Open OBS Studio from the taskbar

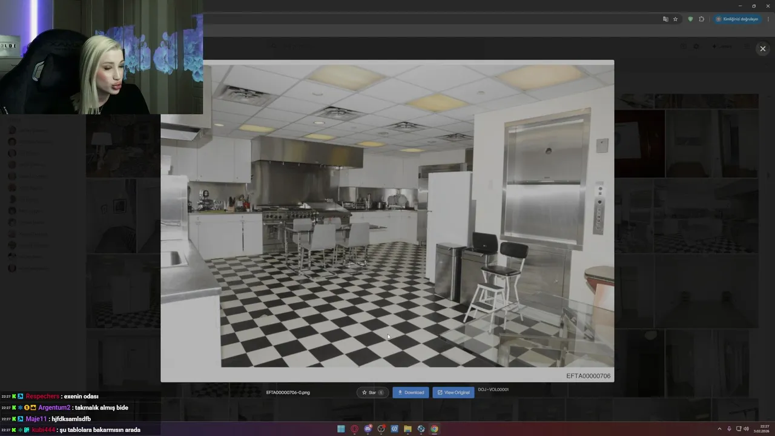381,429
